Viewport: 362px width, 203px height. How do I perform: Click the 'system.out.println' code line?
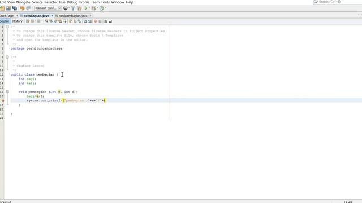66,100
